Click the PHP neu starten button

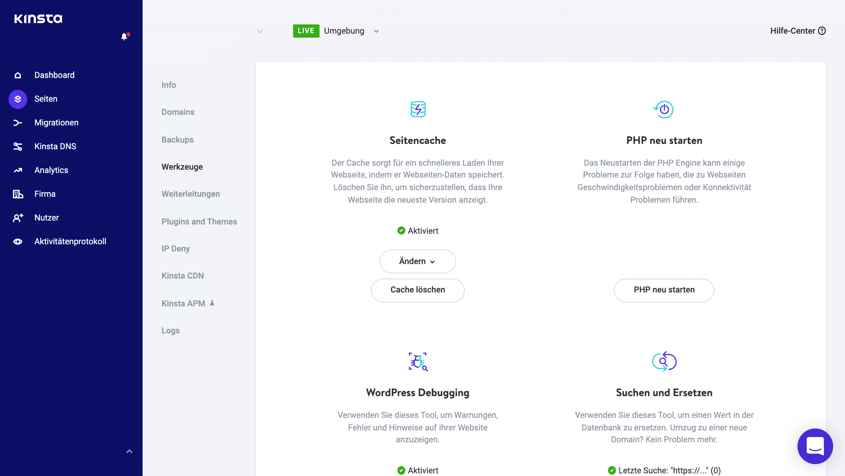coord(664,290)
